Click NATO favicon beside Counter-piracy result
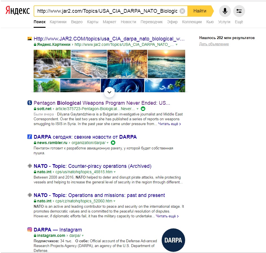Image resolution: width=266 pixels, height=253 pixels. tap(30, 166)
